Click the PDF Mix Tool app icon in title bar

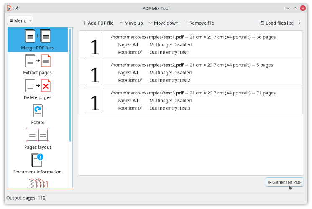(9, 8)
